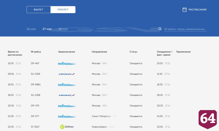Click expected time 21:05 of DP-577

click(160, 116)
